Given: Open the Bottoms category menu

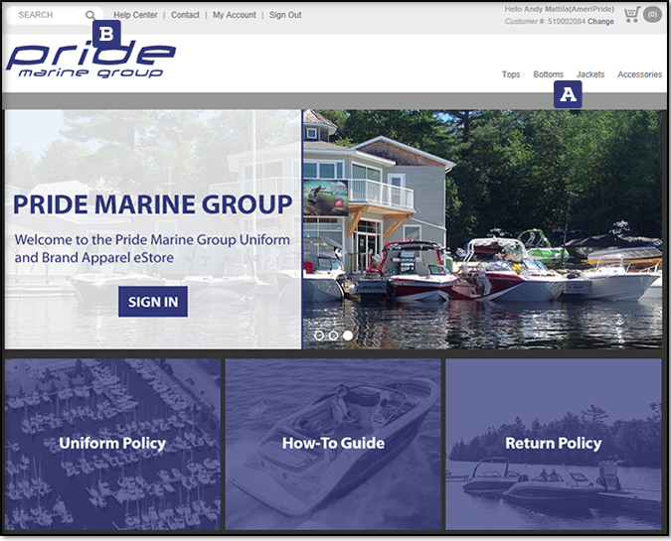Looking at the screenshot, I should pos(548,74).
